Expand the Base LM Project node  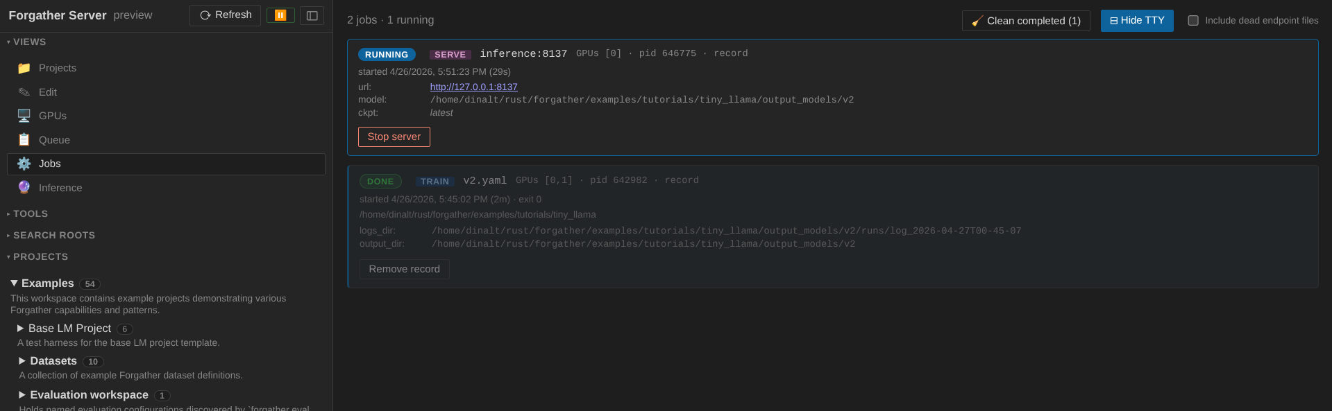21,329
